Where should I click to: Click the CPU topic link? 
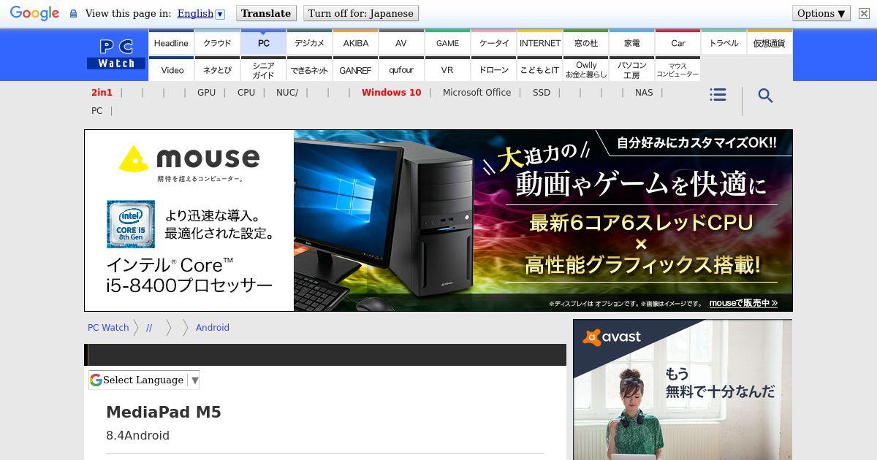pyautogui.click(x=246, y=93)
